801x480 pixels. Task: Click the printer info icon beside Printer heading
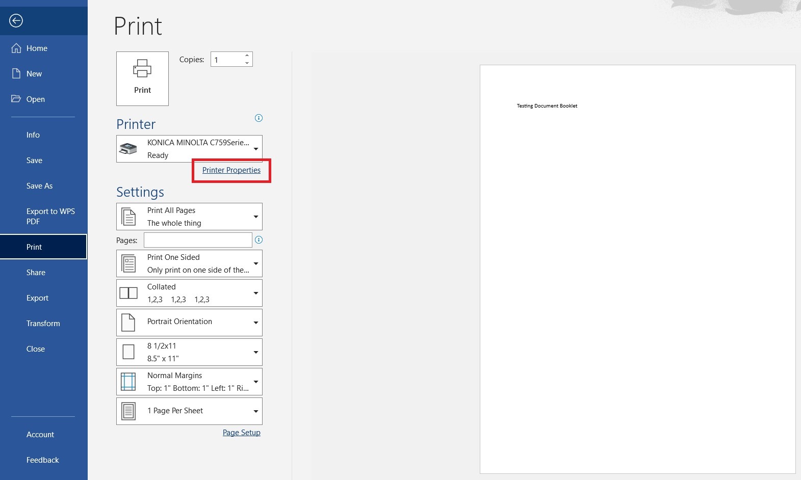point(259,118)
